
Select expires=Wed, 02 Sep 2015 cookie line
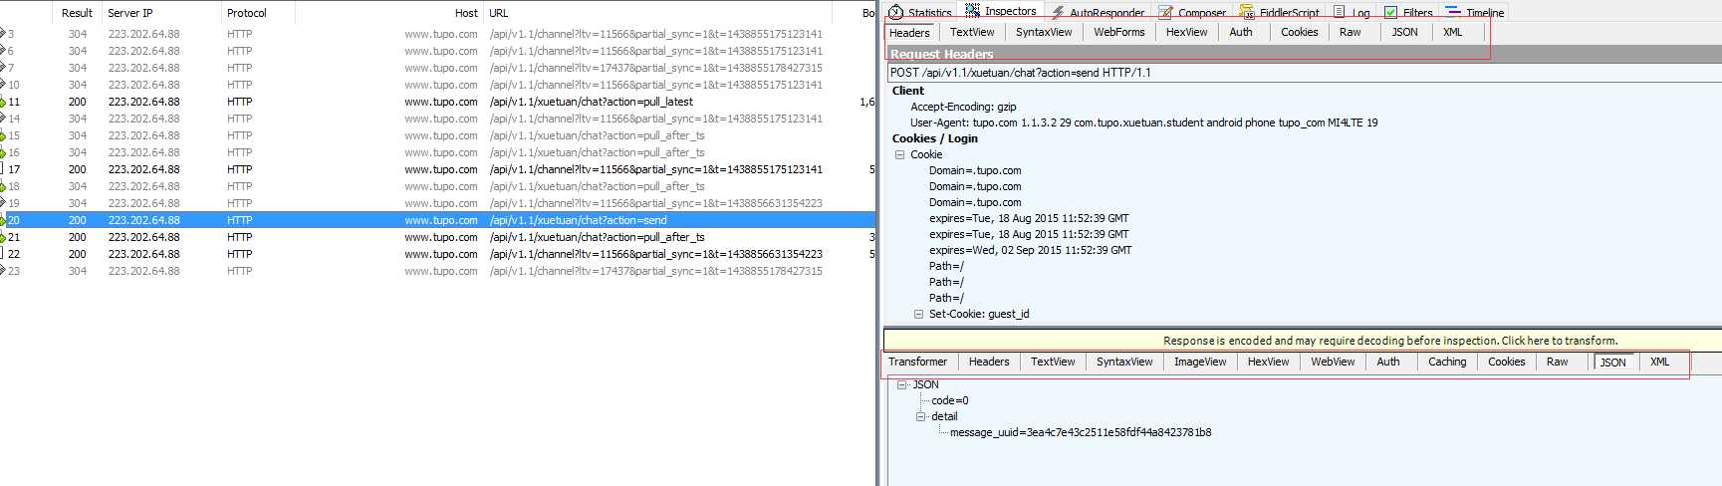click(1030, 250)
